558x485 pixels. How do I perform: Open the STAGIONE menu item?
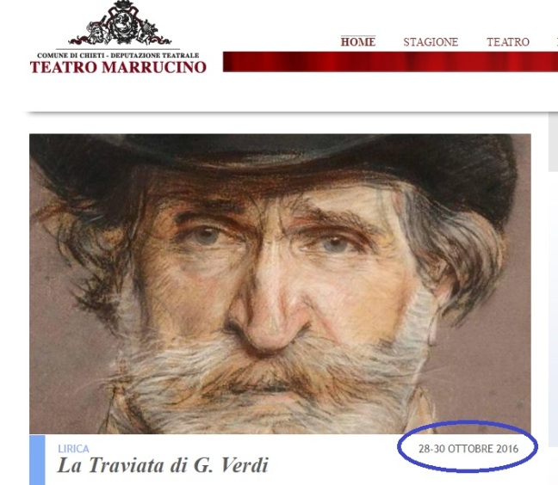click(x=431, y=42)
